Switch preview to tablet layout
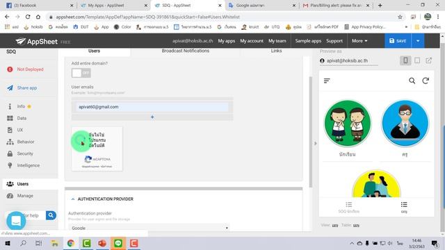 (x=417, y=60)
